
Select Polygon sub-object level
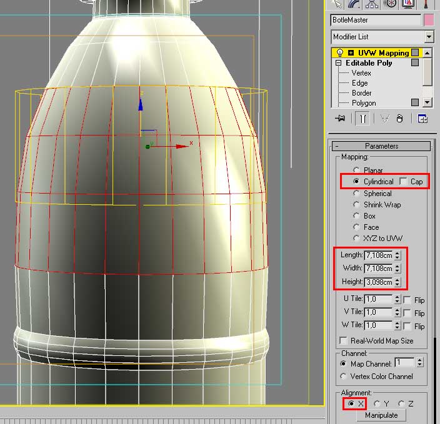(x=364, y=103)
